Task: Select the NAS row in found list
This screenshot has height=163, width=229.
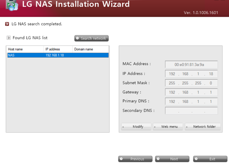Action: click(58, 55)
